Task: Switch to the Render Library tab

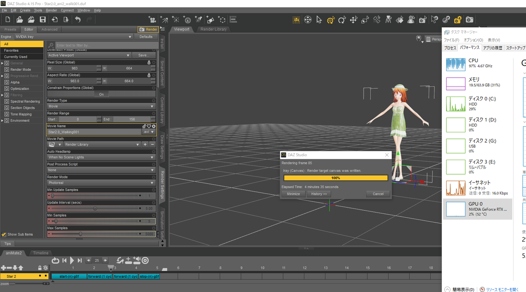Action: tap(213, 29)
